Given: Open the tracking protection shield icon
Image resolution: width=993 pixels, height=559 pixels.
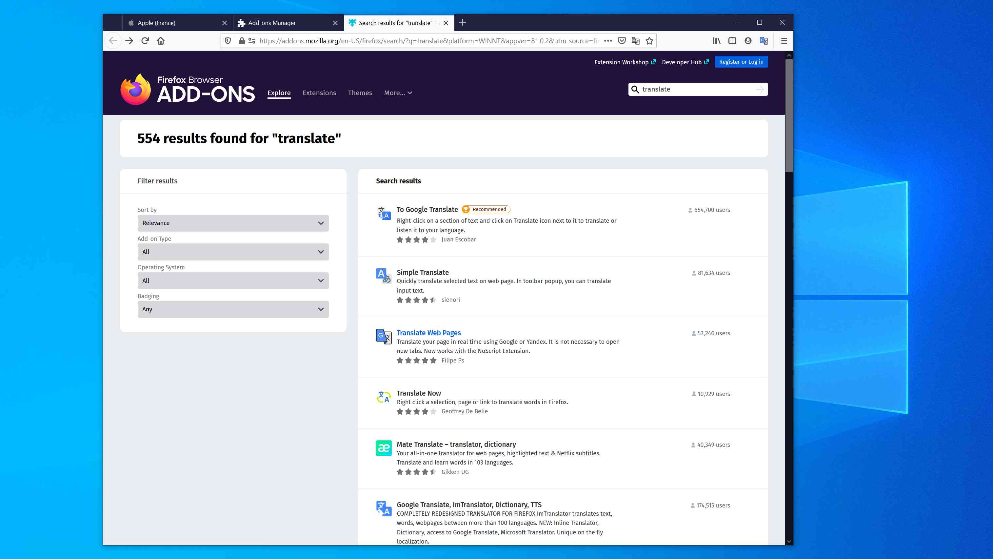Looking at the screenshot, I should coord(228,41).
